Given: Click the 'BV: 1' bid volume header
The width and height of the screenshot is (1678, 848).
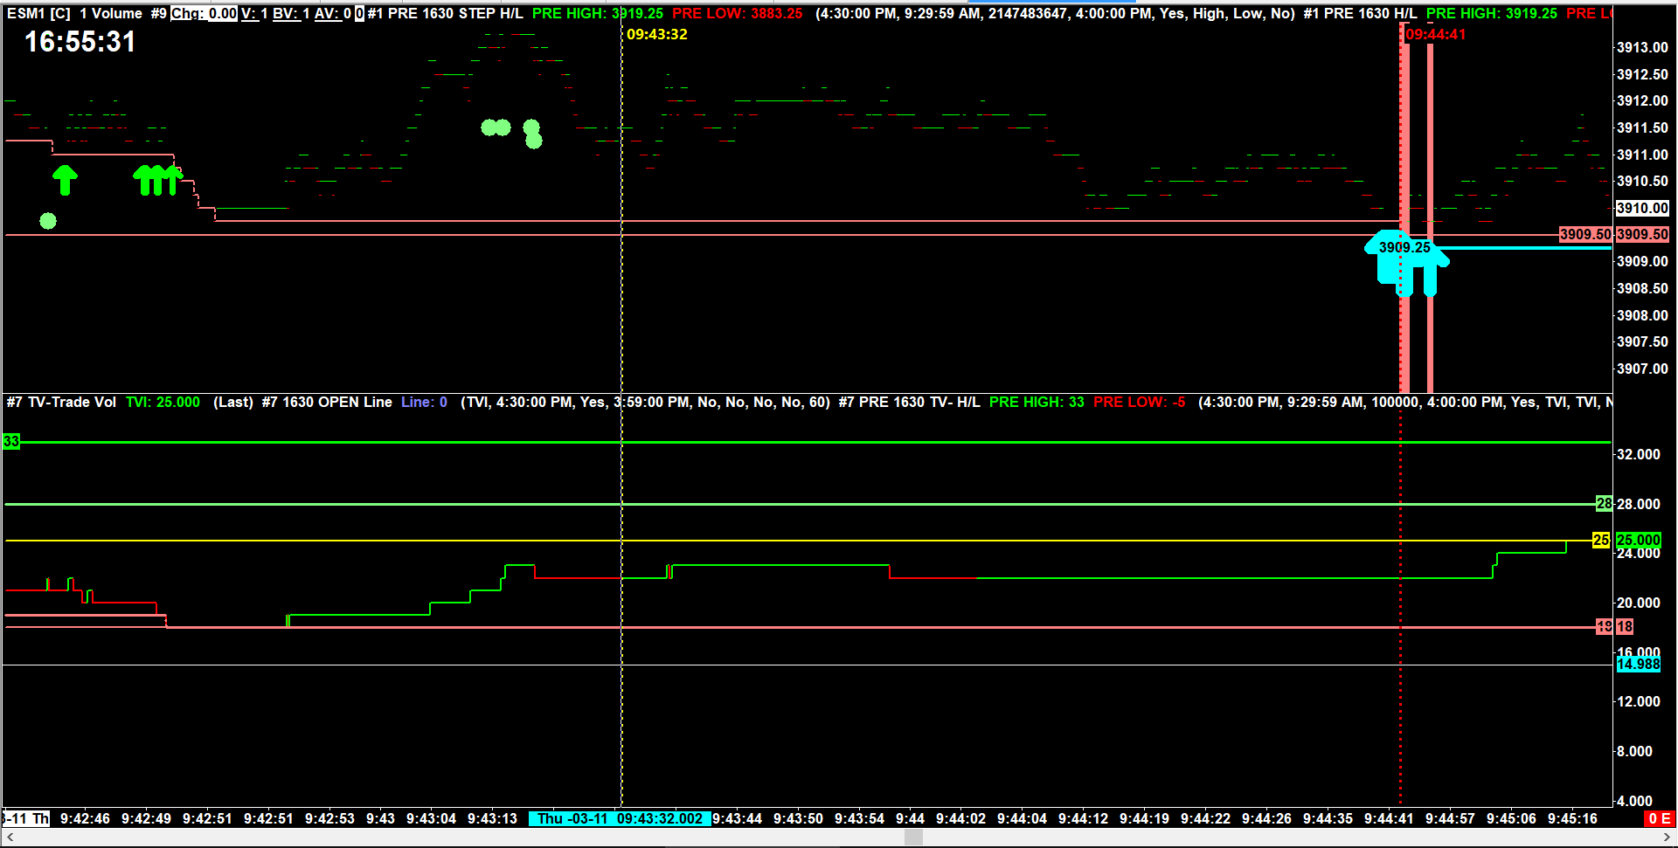Looking at the screenshot, I should pyautogui.click(x=291, y=13).
